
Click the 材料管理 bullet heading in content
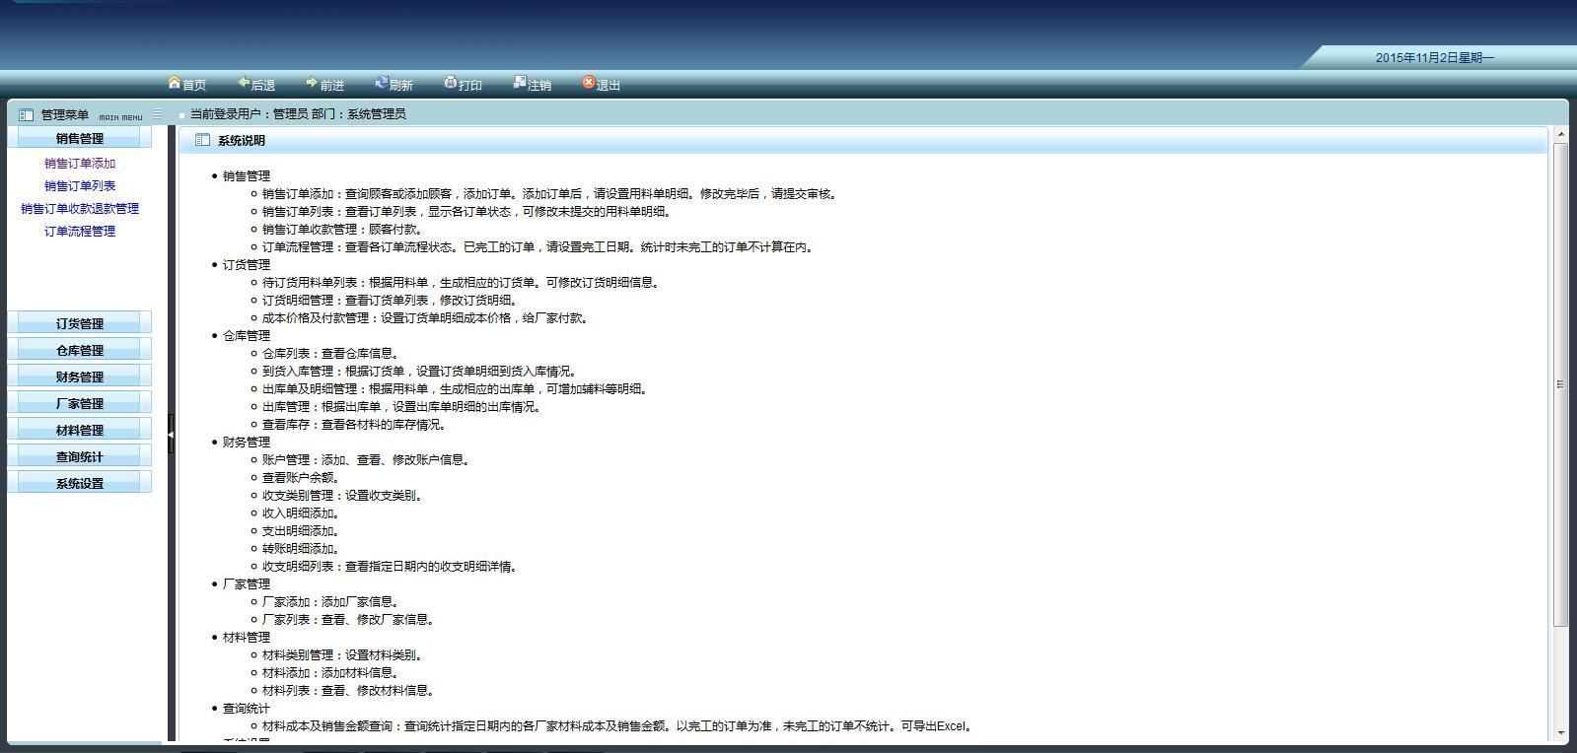247,638
